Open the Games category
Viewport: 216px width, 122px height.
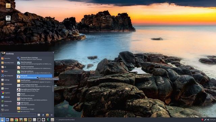point(8,88)
